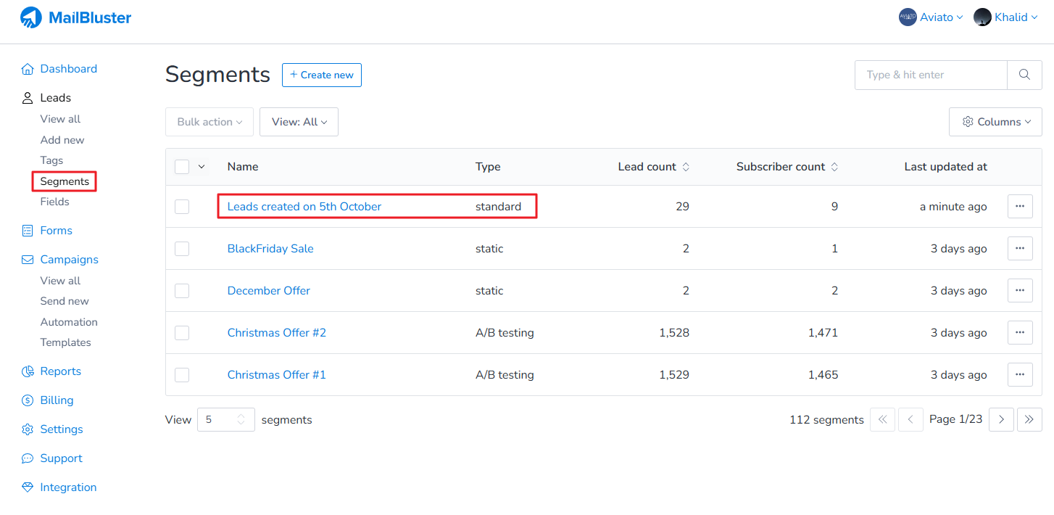Tick the Christmas Offer #2 checkbox
1054x515 pixels.
click(182, 333)
